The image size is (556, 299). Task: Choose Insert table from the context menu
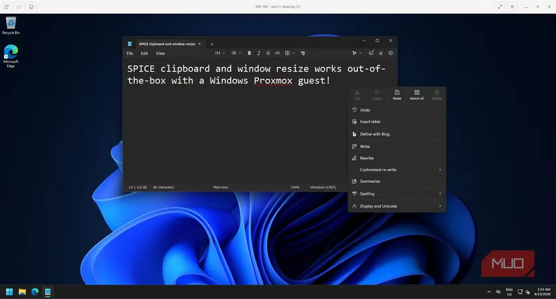pyautogui.click(x=397, y=122)
